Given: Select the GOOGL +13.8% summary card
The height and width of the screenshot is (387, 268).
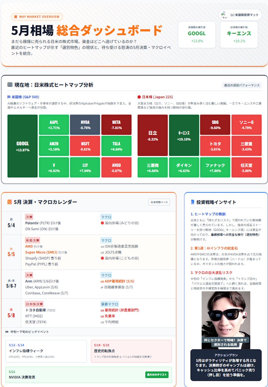Looking at the screenshot, I should (x=197, y=35).
